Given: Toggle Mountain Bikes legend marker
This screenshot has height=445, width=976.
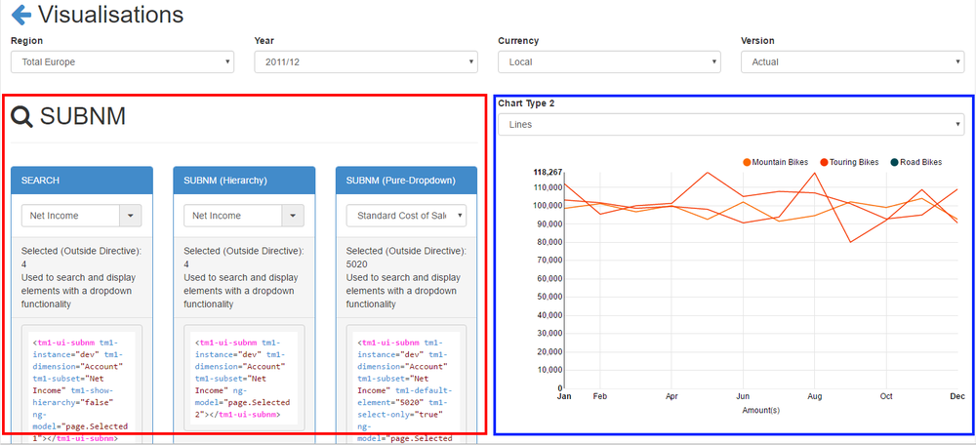Looking at the screenshot, I should (747, 162).
